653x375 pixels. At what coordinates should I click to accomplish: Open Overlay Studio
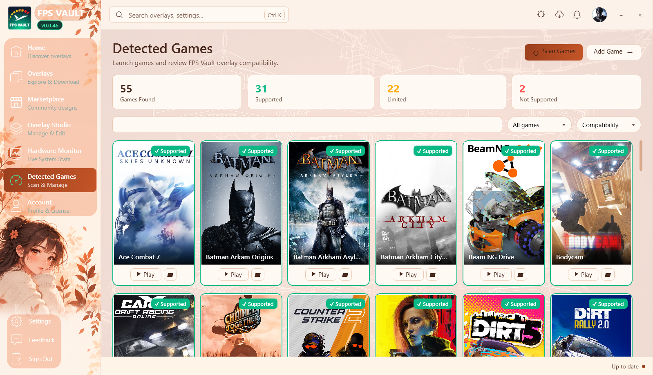click(50, 129)
